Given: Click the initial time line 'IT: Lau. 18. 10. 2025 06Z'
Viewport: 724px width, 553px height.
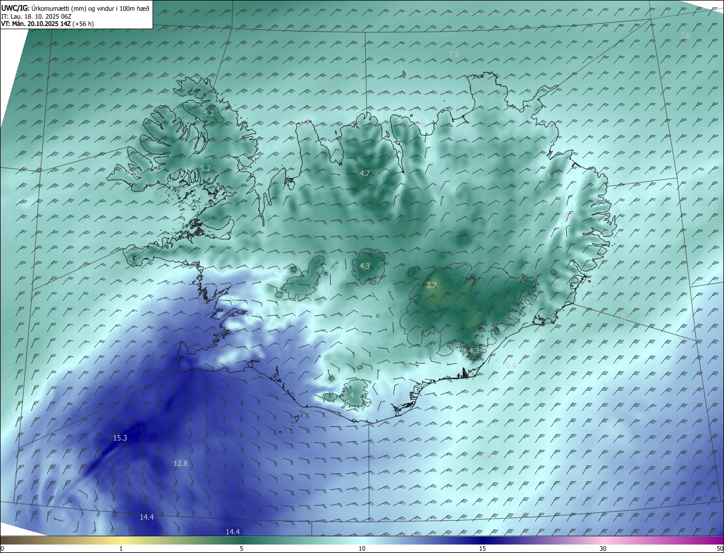Looking at the screenshot, I should [x=36, y=16].
